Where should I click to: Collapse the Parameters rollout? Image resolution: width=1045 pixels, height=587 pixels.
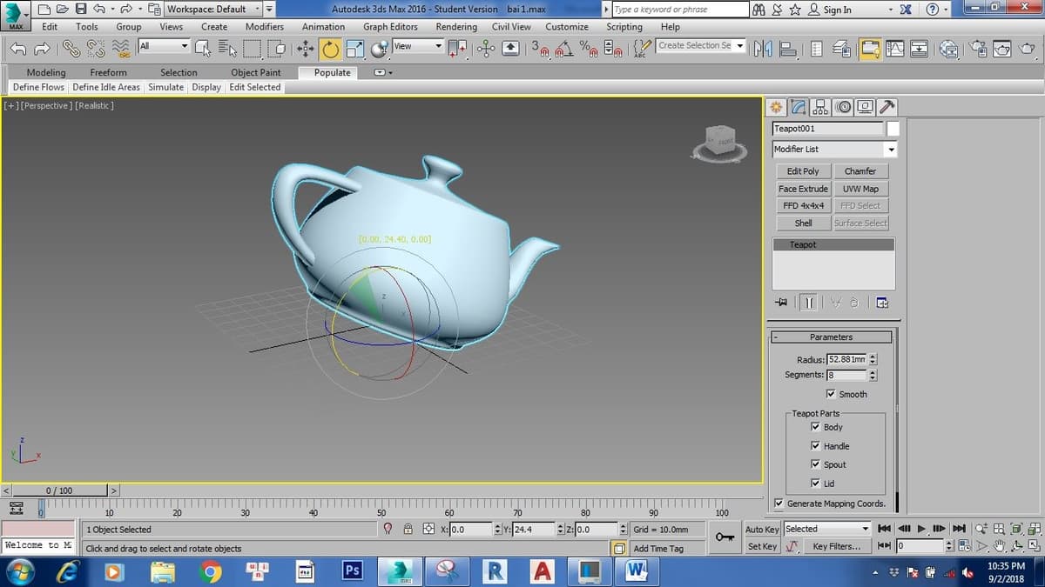click(x=832, y=337)
